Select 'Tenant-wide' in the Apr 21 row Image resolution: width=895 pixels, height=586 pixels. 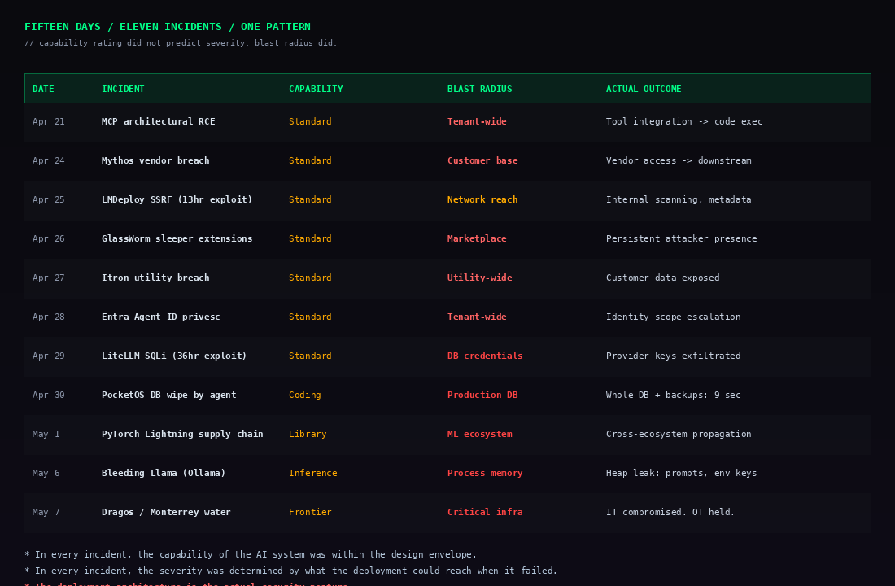(x=477, y=121)
